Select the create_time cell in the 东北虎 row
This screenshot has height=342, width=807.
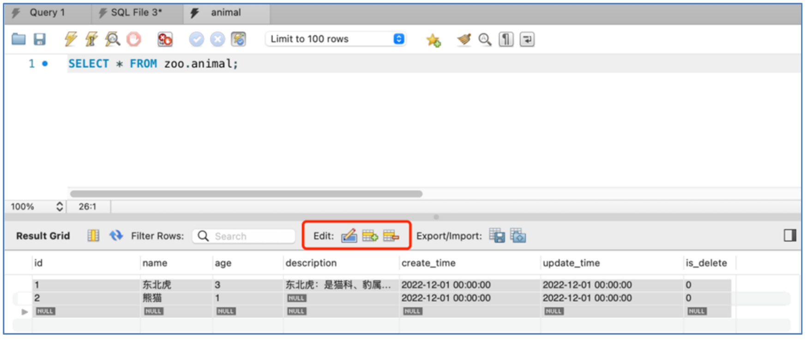tap(470, 285)
